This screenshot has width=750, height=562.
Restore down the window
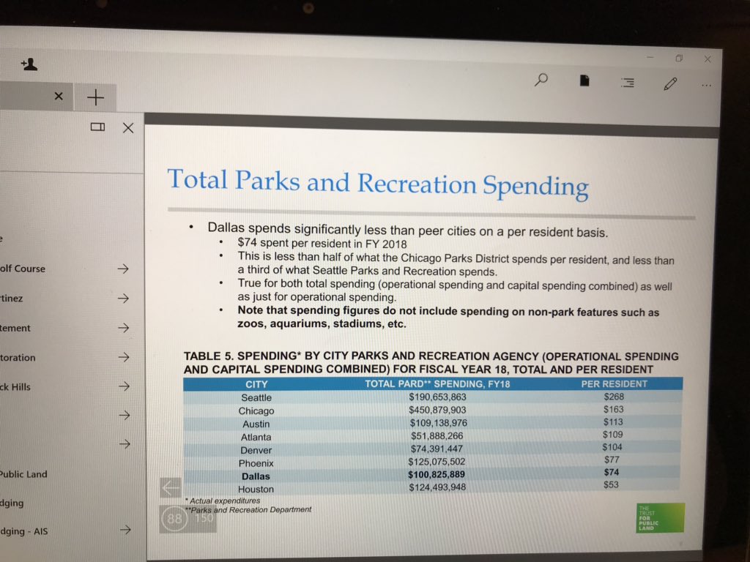(x=679, y=59)
